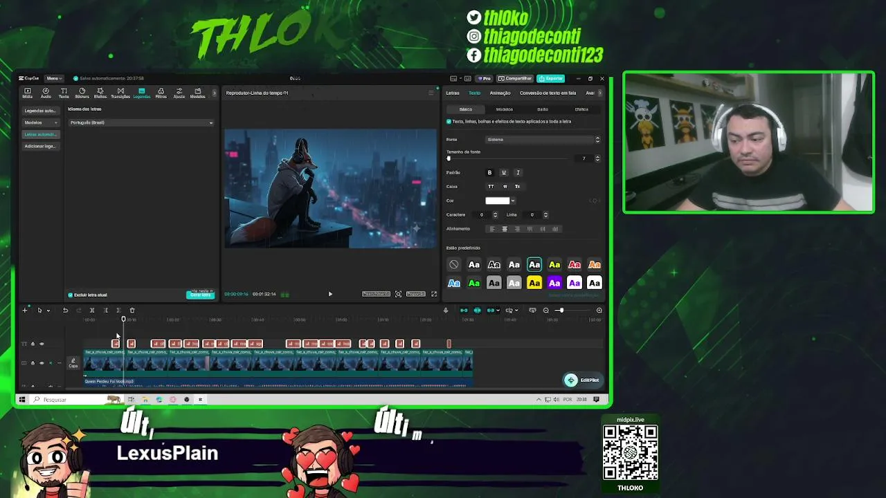Open the CapCut Menu dropdown

point(54,79)
